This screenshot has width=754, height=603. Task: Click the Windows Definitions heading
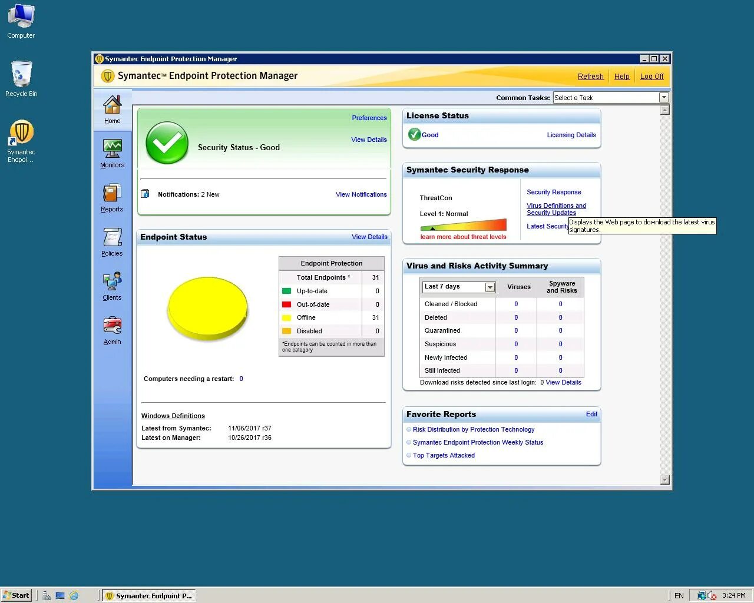click(x=173, y=416)
